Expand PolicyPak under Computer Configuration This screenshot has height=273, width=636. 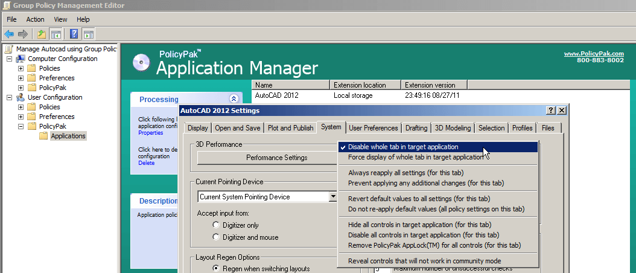(x=21, y=88)
